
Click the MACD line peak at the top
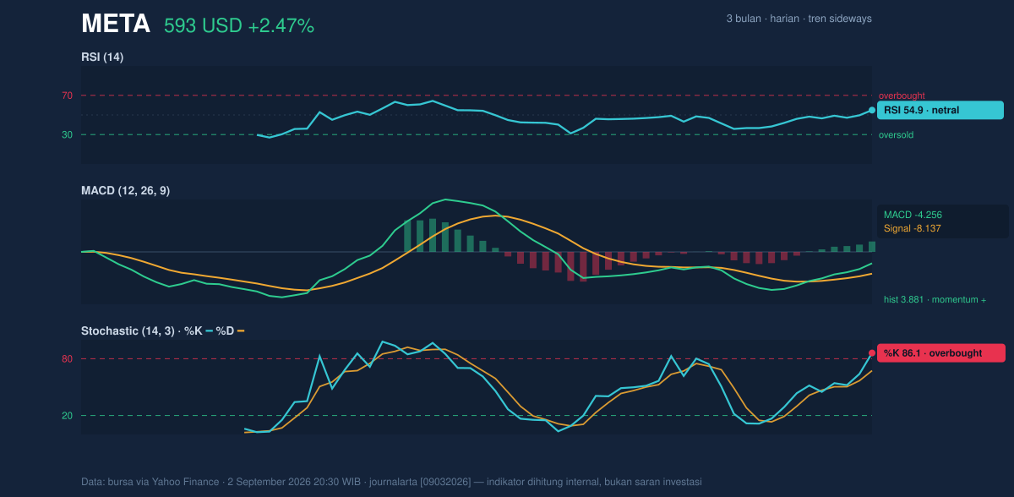pyautogui.click(x=444, y=199)
